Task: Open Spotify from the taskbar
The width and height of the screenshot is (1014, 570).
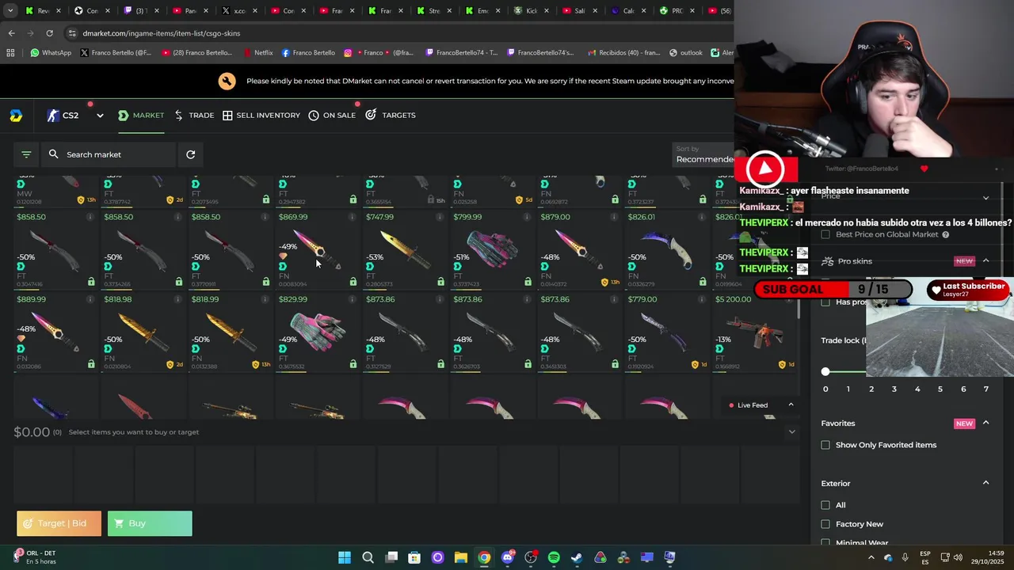Action: (x=554, y=557)
